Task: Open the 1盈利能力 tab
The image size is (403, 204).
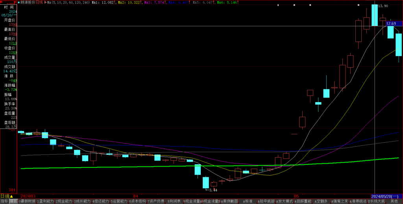Action: point(45,201)
